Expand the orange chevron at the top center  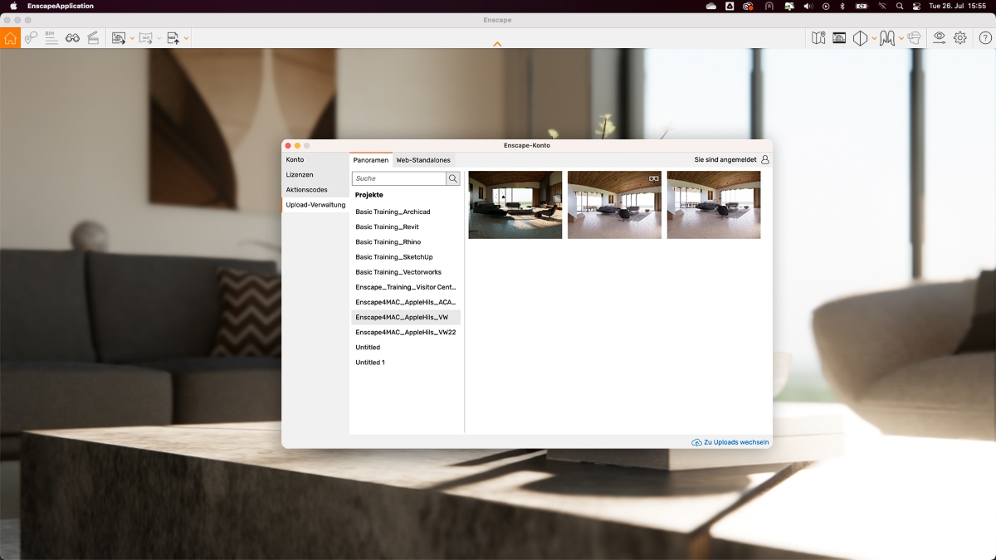tap(497, 44)
